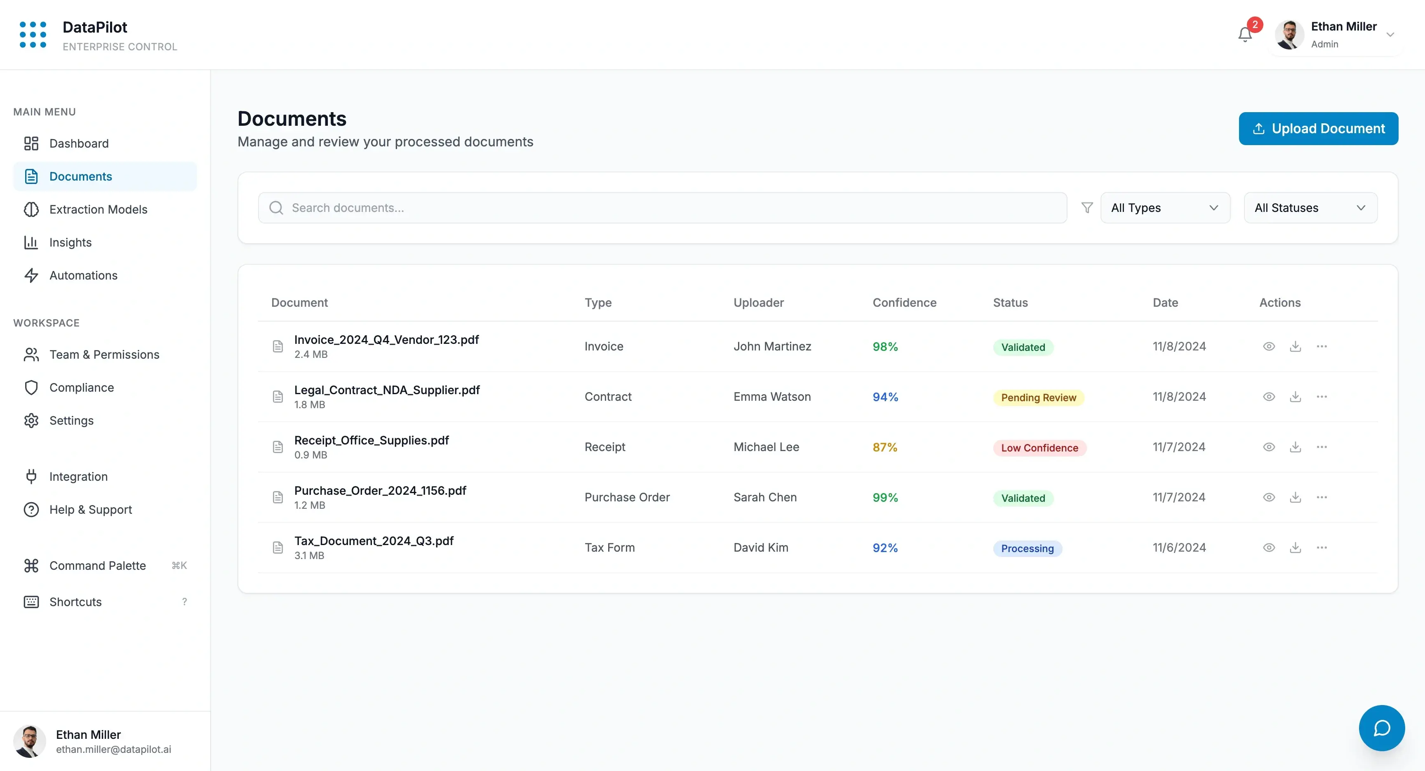Preview Receipt_Office_Supplies.pdf with the eye icon
Viewport: 1425px width, 771px height.
pyautogui.click(x=1269, y=447)
